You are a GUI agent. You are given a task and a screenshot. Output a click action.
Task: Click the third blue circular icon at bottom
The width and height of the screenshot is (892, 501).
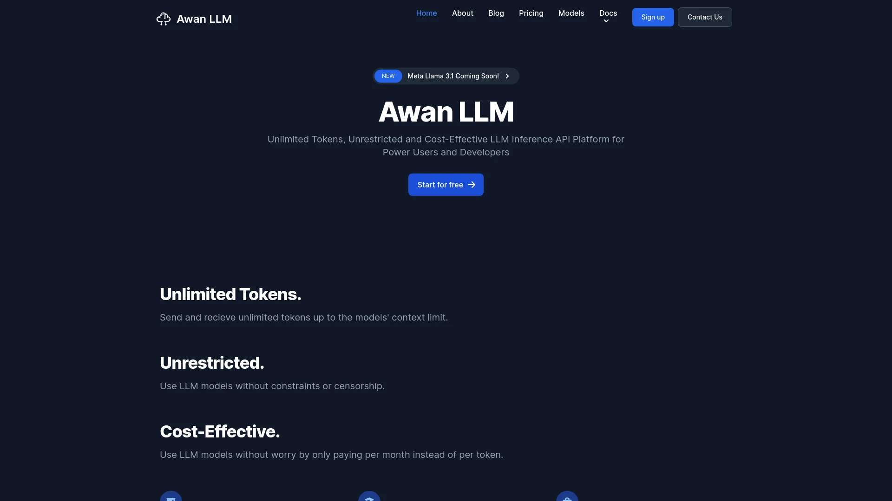pyautogui.click(x=567, y=495)
